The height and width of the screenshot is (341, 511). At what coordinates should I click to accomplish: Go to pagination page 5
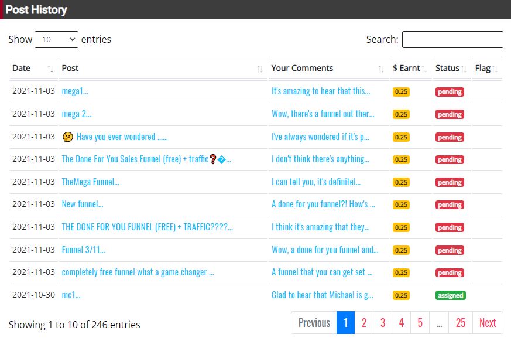tap(420, 323)
